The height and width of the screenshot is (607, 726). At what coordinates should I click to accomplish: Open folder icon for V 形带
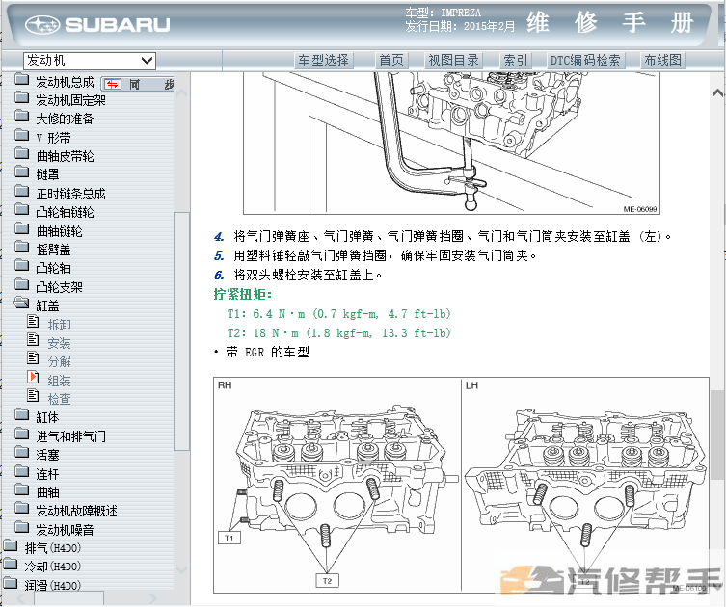click(21, 135)
